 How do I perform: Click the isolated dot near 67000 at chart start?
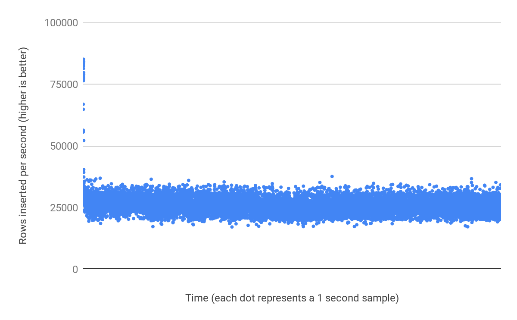point(84,104)
